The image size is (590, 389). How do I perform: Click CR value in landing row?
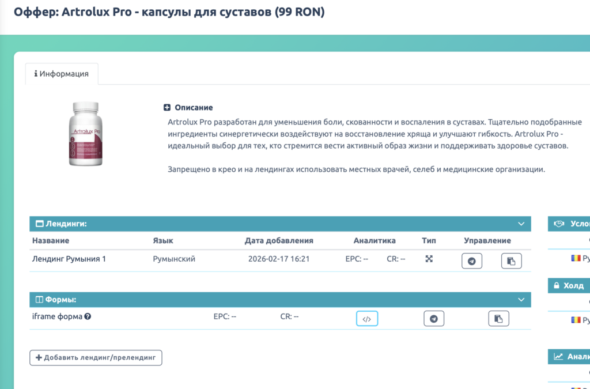pos(396,259)
